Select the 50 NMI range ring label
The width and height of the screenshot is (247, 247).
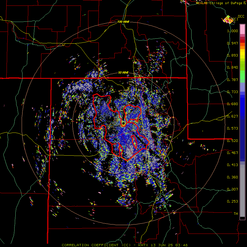click(123, 72)
